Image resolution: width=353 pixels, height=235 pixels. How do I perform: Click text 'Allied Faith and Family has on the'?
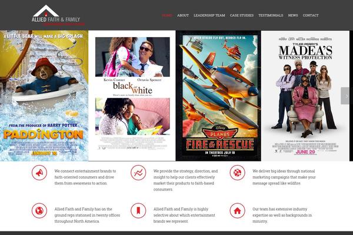coord(83,209)
